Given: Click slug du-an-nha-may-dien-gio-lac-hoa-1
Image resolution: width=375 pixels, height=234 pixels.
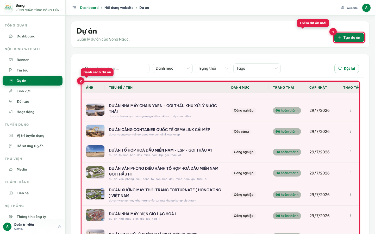Looking at the screenshot, I should 134,219.
